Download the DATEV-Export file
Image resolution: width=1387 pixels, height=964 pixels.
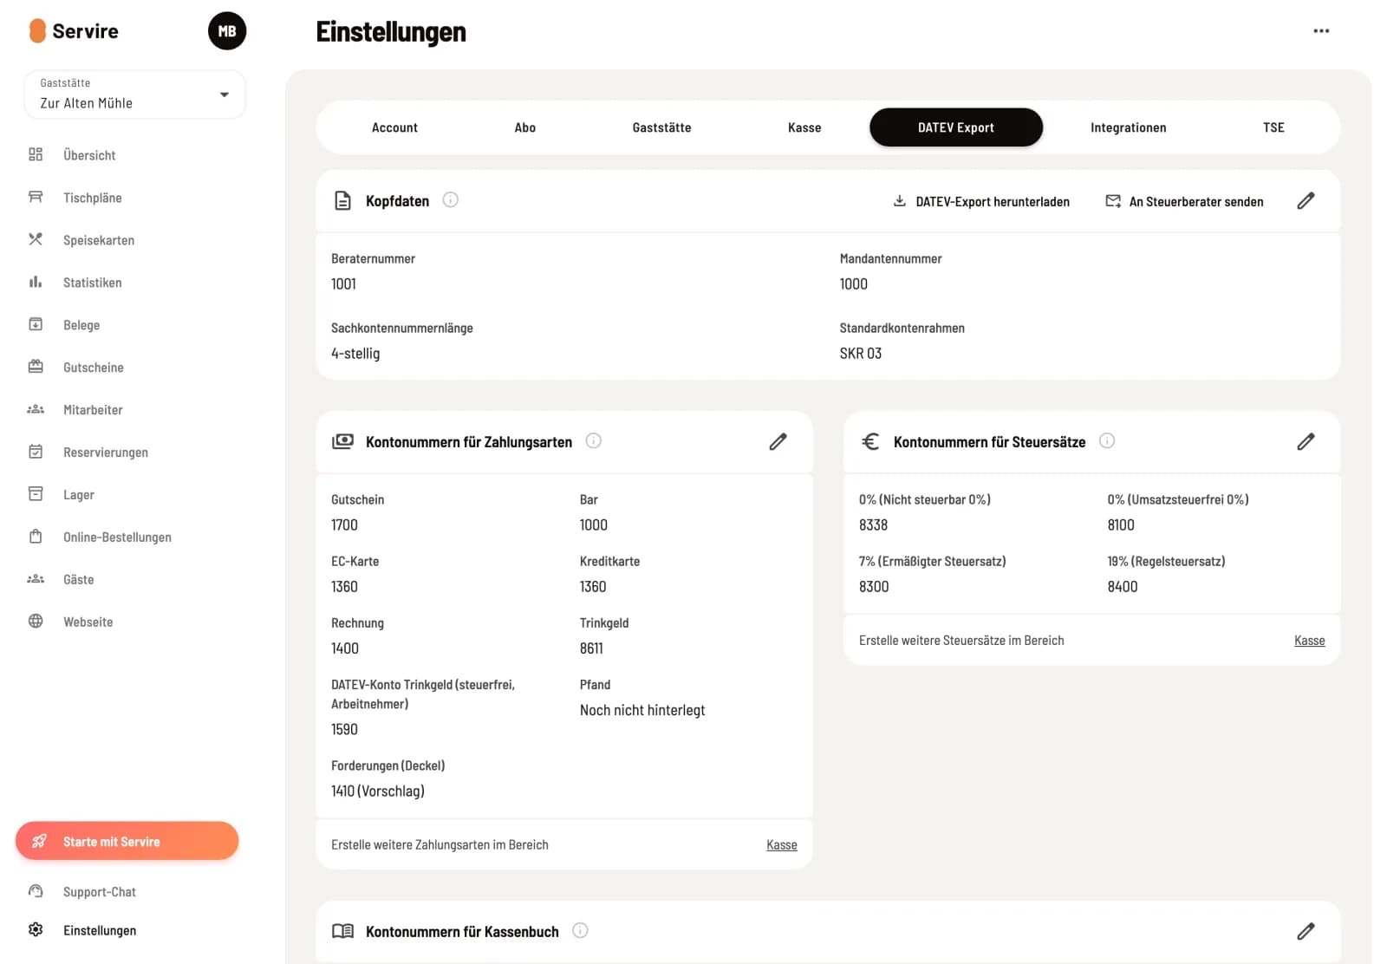pos(981,201)
